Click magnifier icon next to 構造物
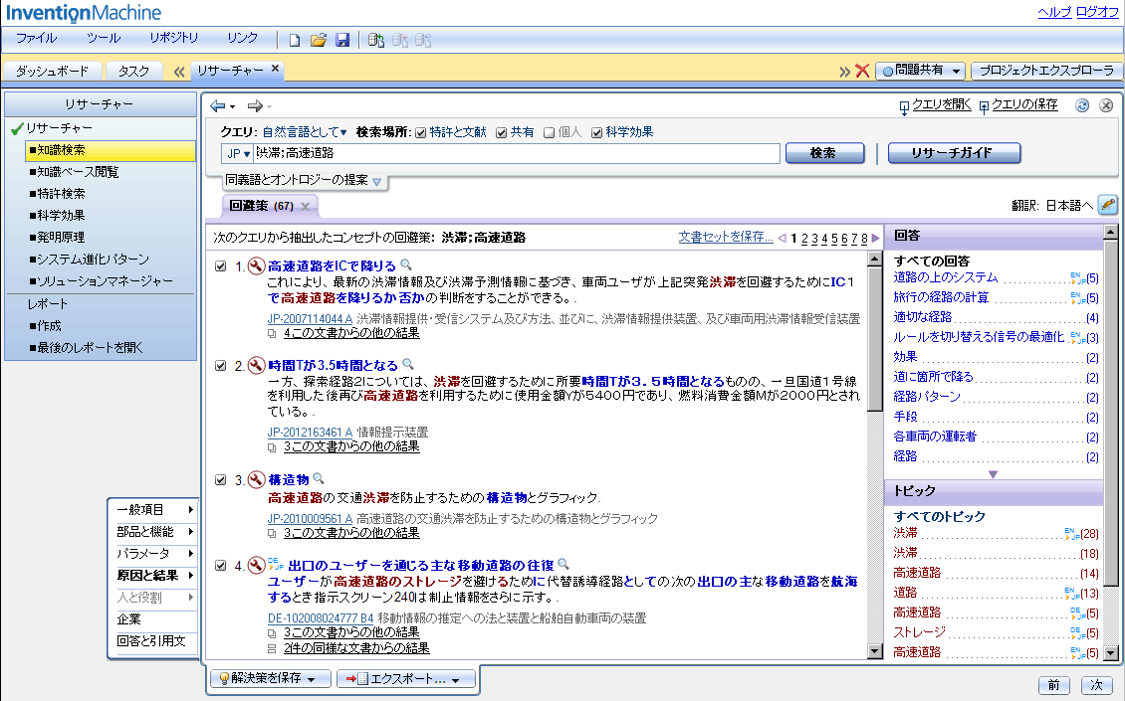This screenshot has width=1125, height=701. coord(319,478)
